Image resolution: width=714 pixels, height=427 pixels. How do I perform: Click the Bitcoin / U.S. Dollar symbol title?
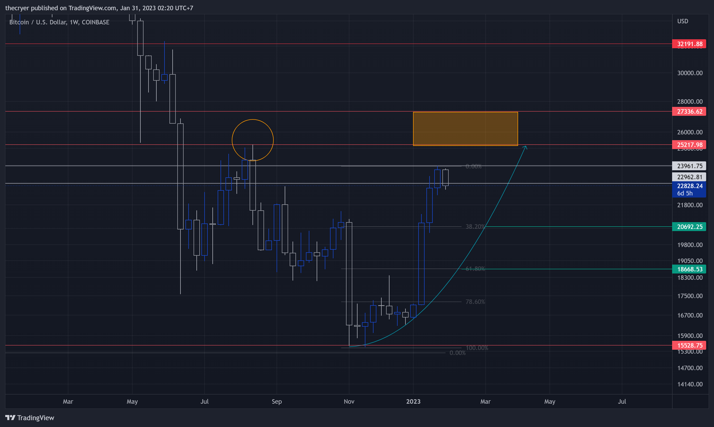pyautogui.click(x=59, y=22)
